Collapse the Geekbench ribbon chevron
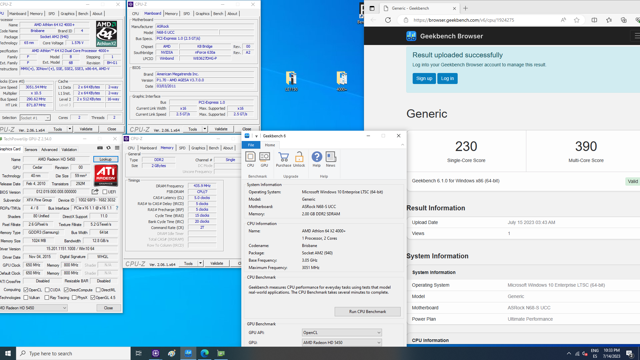 tap(403, 145)
